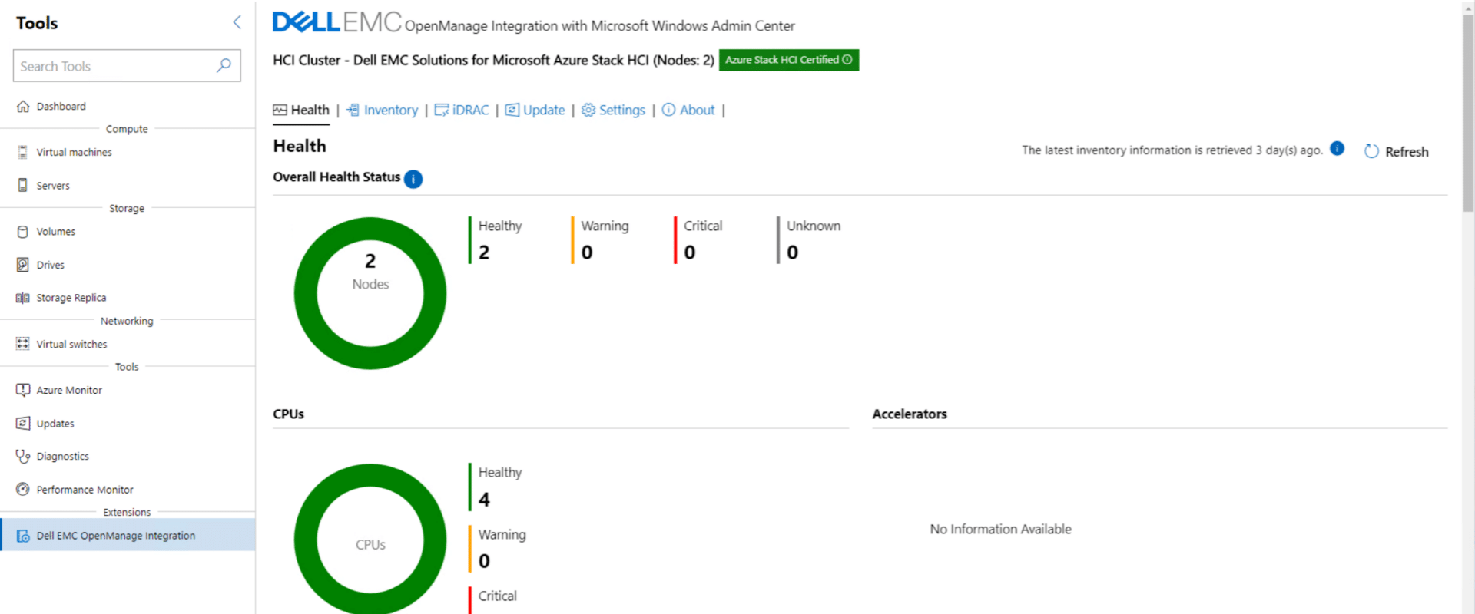The height and width of the screenshot is (614, 1475).
Task: Go to the Settings tab
Action: point(613,110)
